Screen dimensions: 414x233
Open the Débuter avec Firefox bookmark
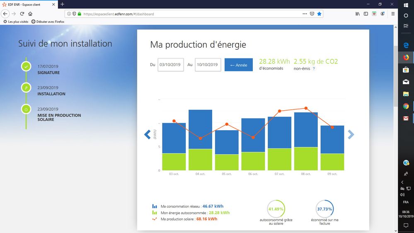pyautogui.click(x=48, y=22)
